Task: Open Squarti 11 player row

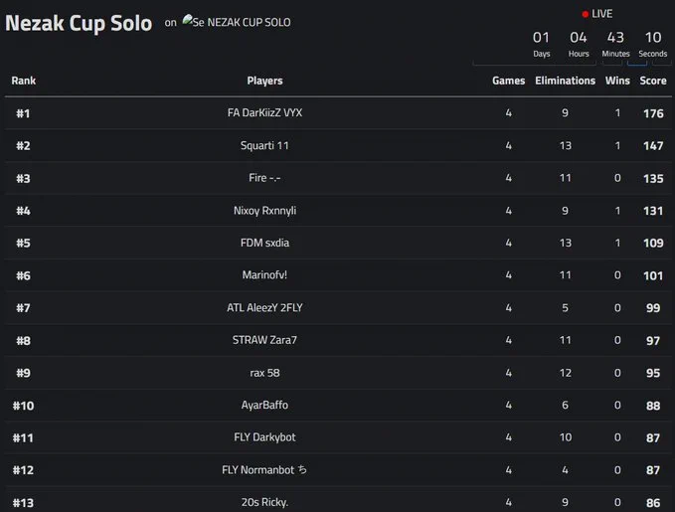Action: (338, 145)
